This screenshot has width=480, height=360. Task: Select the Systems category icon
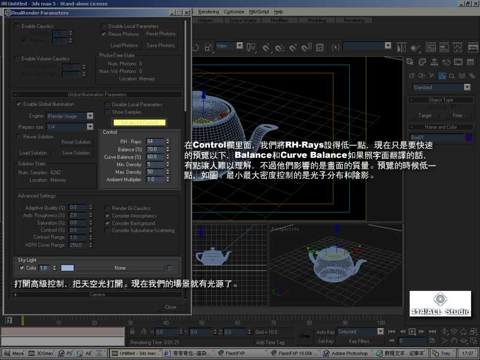tap(472, 76)
